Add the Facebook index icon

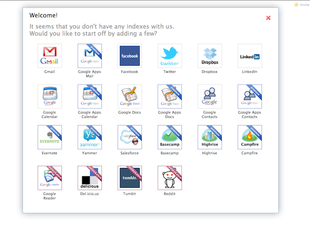pos(130,56)
